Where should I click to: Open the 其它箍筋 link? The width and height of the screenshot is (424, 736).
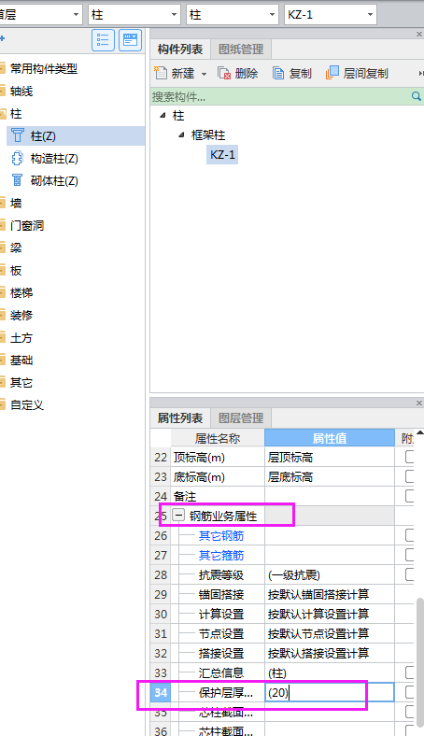click(221, 556)
